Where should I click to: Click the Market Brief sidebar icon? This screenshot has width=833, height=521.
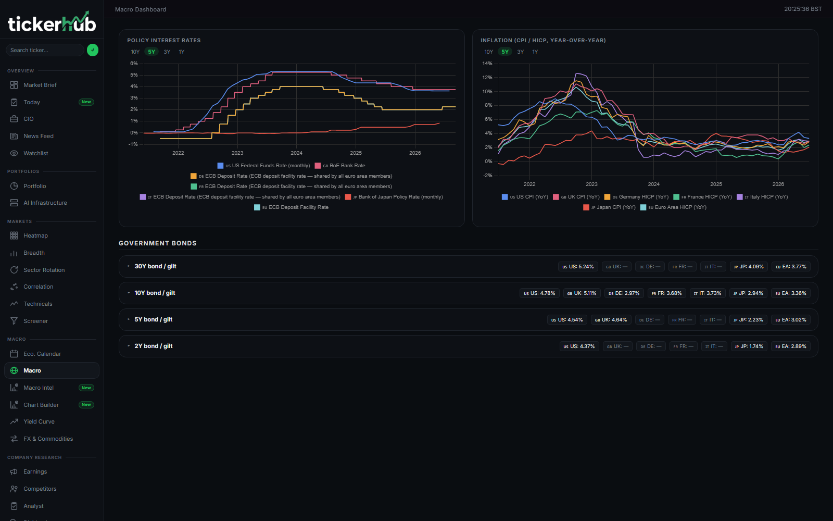click(14, 85)
